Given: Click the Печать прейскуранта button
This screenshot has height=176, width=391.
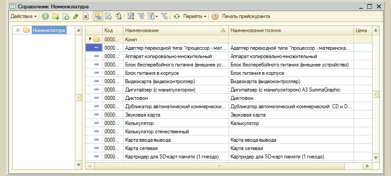Looking at the screenshot, I should 246,16.
